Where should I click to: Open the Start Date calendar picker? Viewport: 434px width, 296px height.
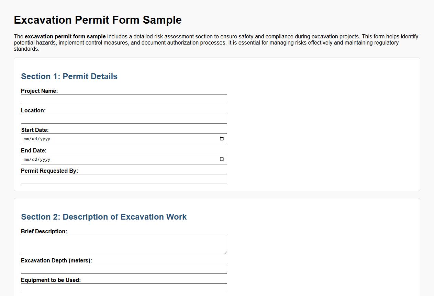[x=222, y=139]
